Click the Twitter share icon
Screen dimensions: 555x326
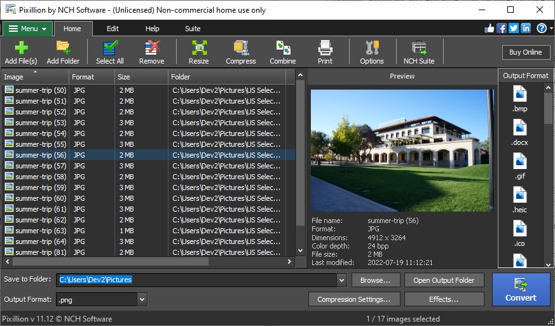coord(514,29)
